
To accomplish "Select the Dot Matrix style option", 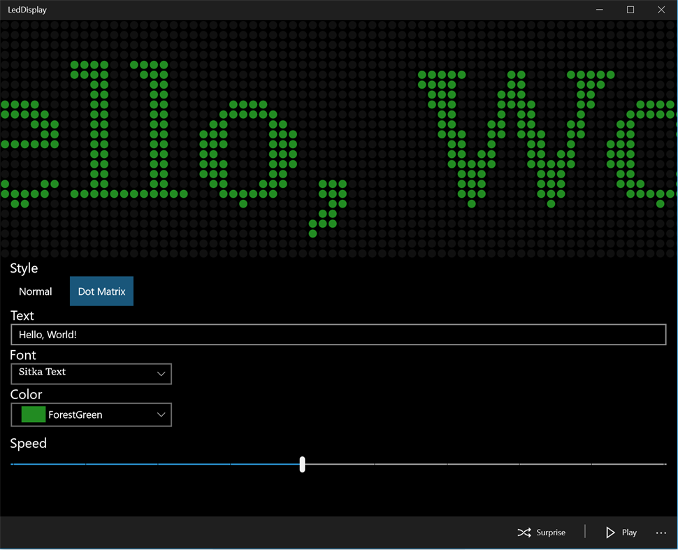I will pos(101,291).
